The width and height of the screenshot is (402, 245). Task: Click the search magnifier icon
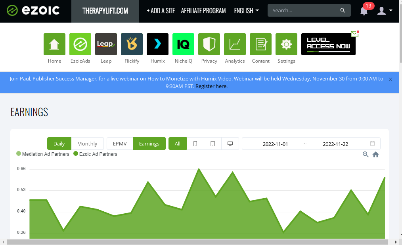(x=343, y=10)
